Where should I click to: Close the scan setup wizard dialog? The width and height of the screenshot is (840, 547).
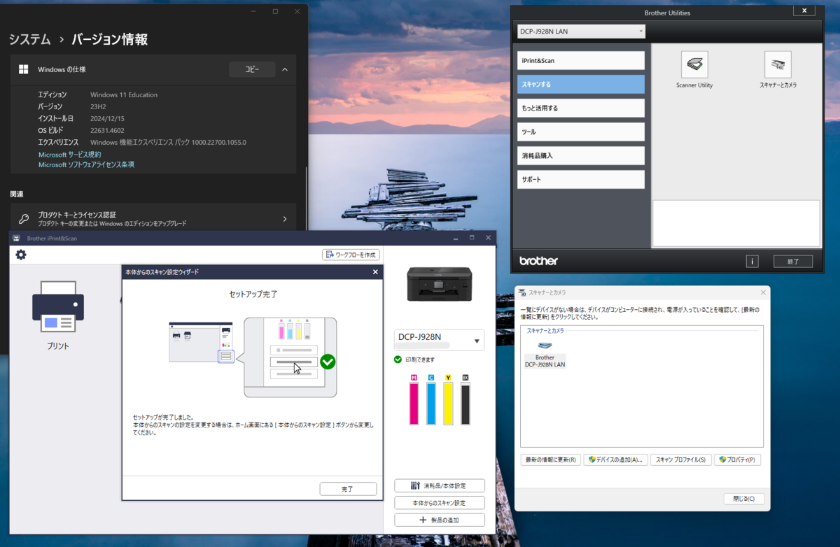click(x=375, y=272)
